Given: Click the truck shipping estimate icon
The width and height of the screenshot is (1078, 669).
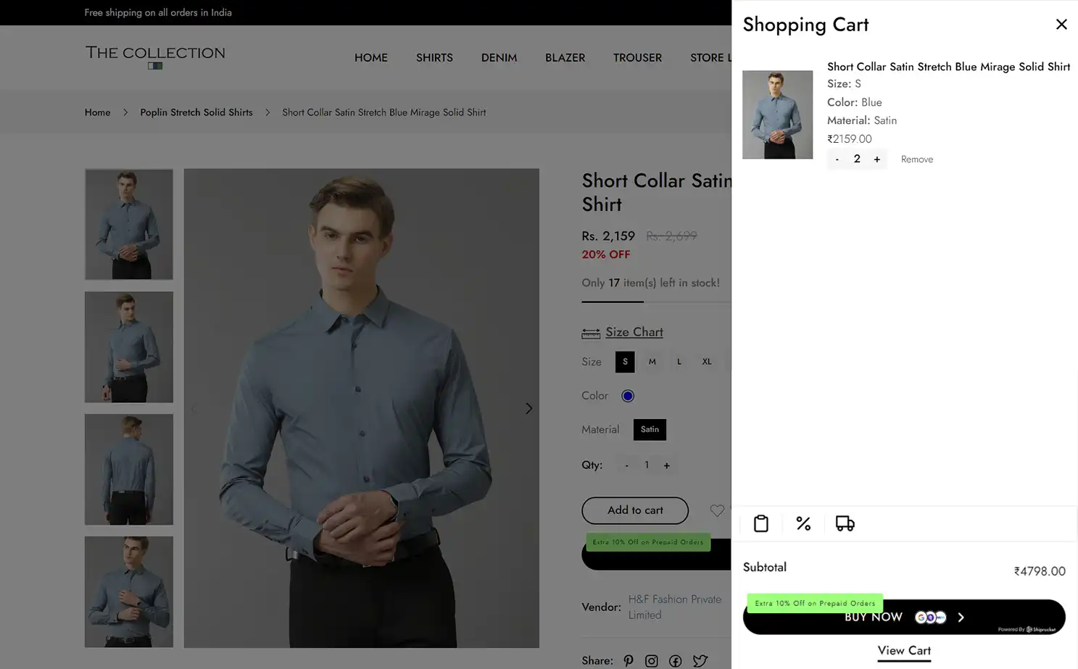Looking at the screenshot, I should pos(845,523).
